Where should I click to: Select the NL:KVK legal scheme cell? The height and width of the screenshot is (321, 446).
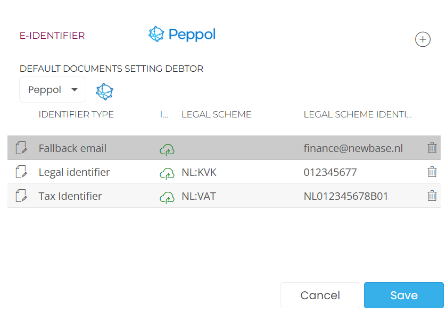[x=199, y=172]
